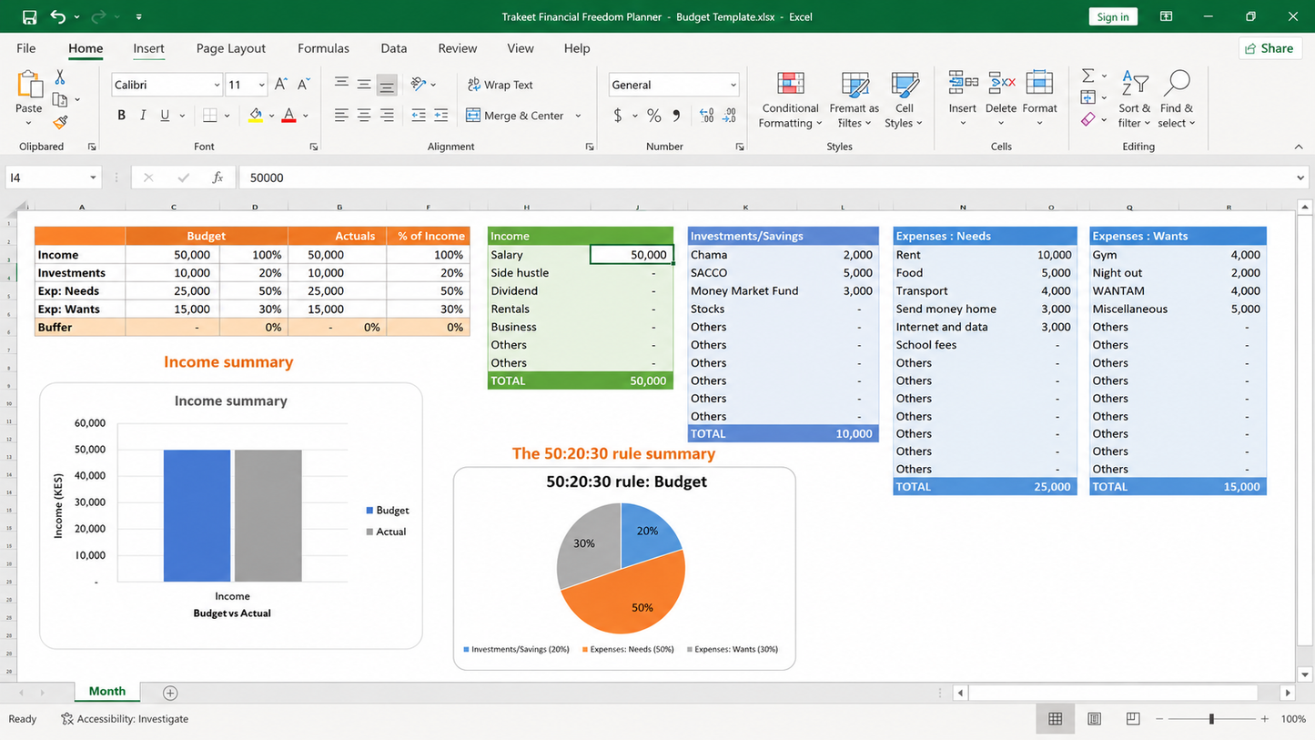The width and height of the screenshot is (1315, 740).
Task: Expand Merge & Center options arrow
Action: click(579, 117)
